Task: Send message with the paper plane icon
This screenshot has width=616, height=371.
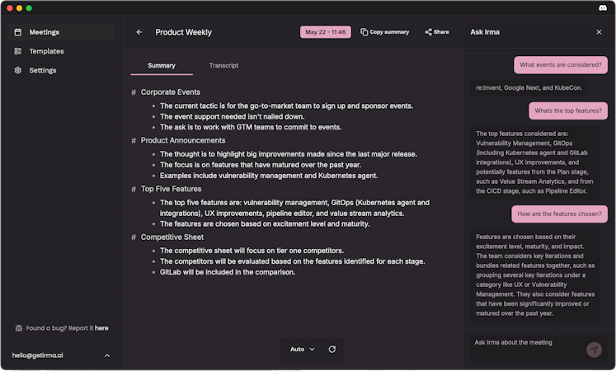Action: click(594, 350)
